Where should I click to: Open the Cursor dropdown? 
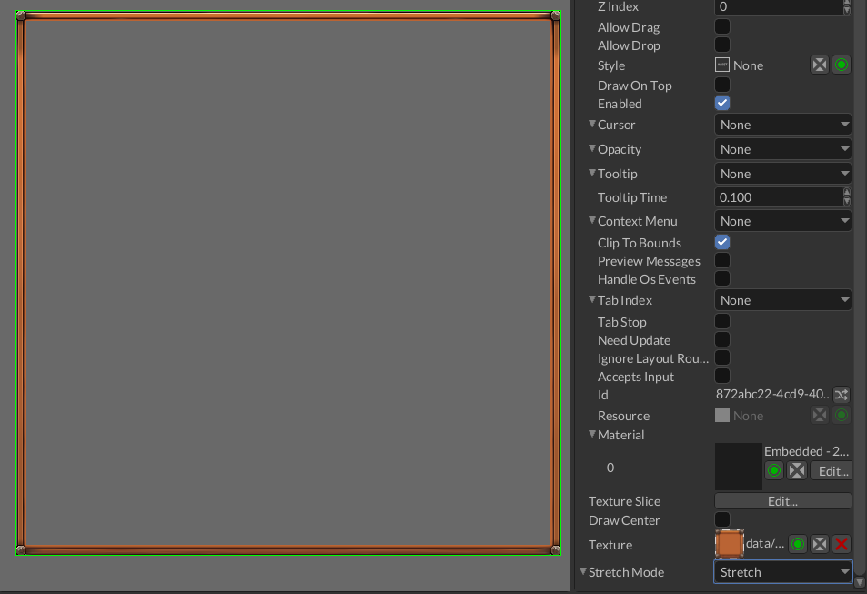pos(782,125)
